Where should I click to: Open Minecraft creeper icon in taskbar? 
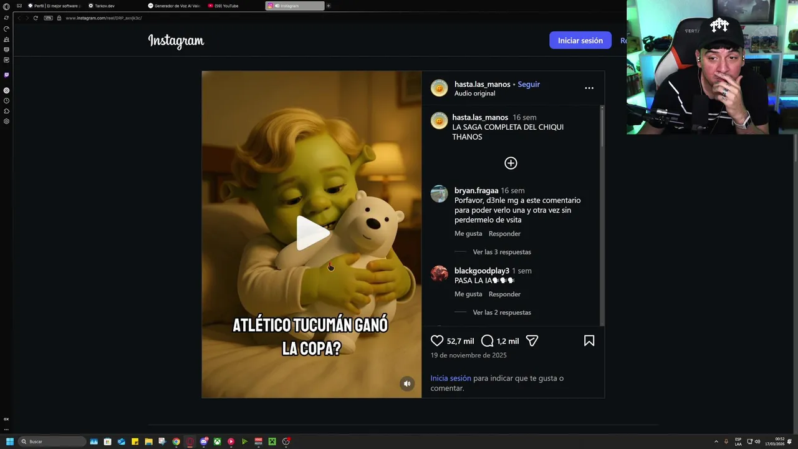[272, 442]
